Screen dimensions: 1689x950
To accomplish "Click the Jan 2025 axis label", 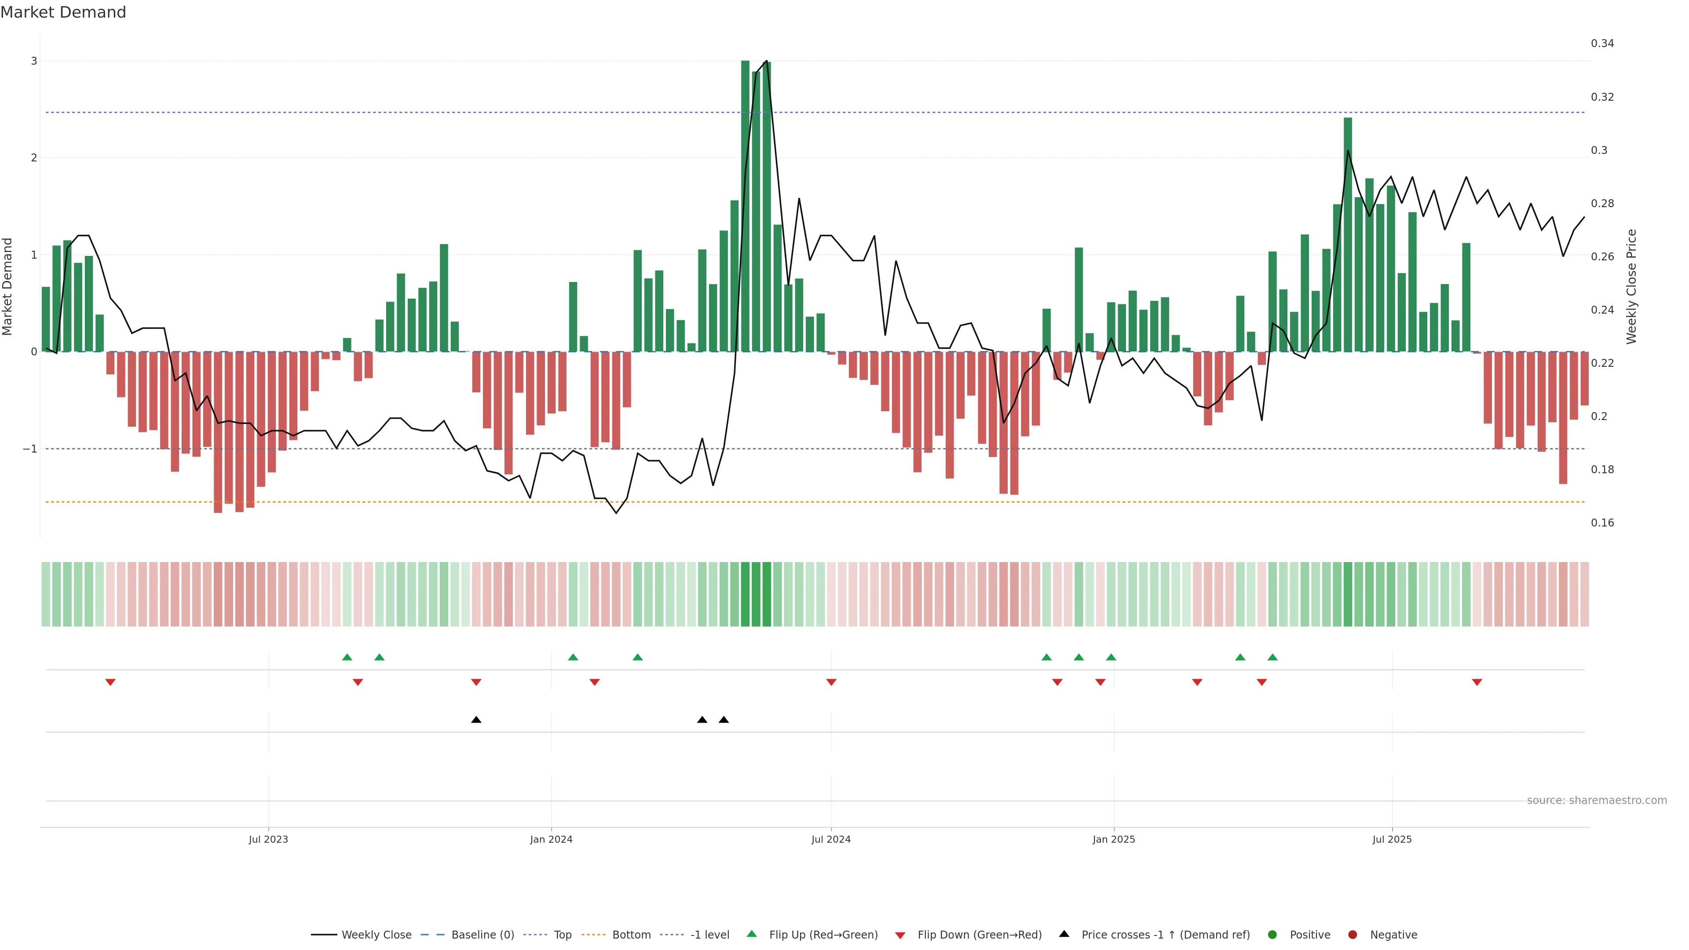I will [x=1113, y=839].
